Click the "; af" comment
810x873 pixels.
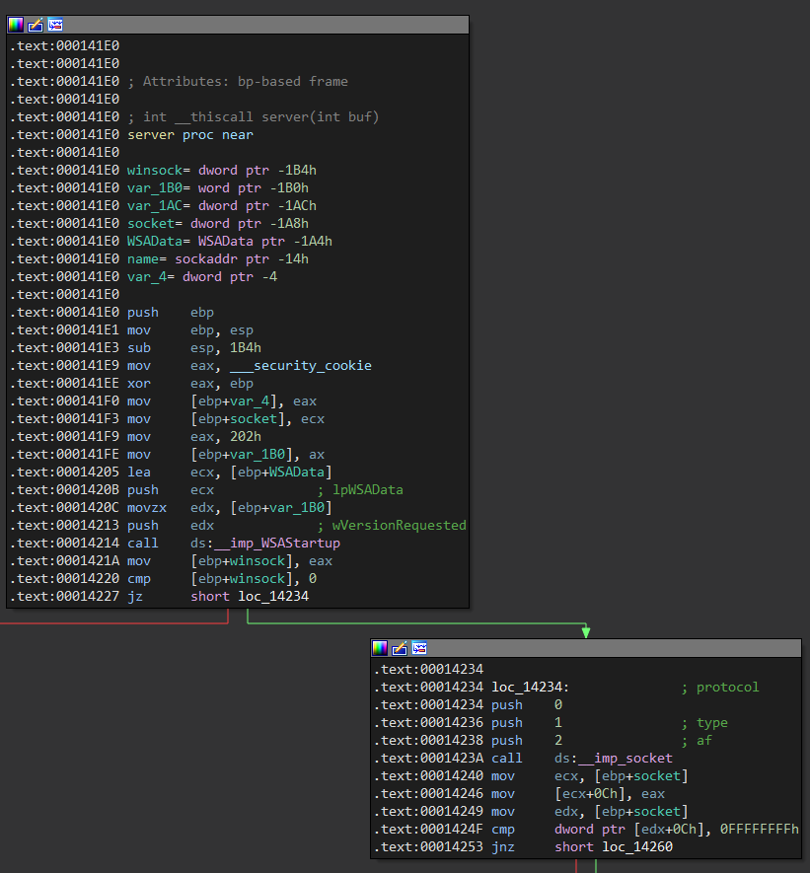pyautogui.click(x=697, y=741)
